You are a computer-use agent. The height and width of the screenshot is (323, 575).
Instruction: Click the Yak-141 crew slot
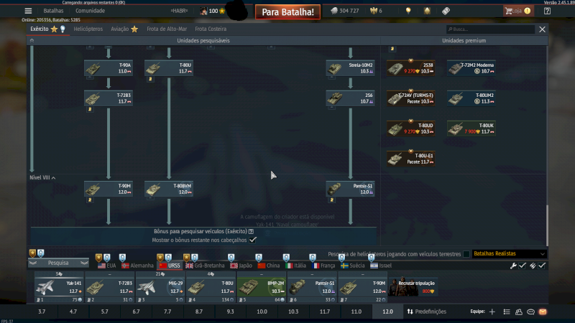[58, 287]
